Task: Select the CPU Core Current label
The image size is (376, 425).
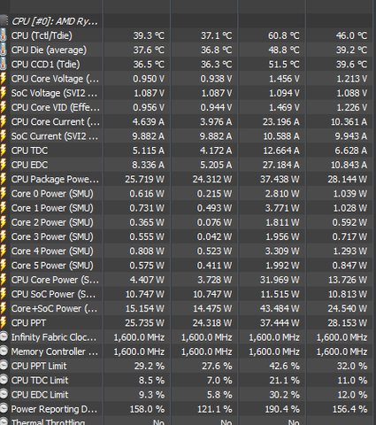Action: [56, 122]
